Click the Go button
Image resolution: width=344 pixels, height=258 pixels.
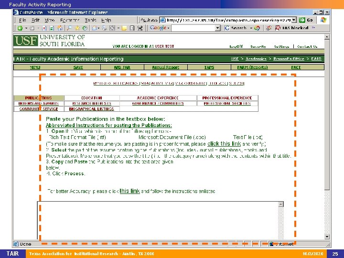(306, 20)
